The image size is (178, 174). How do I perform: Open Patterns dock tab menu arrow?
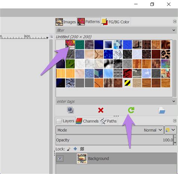coord(175,21)
